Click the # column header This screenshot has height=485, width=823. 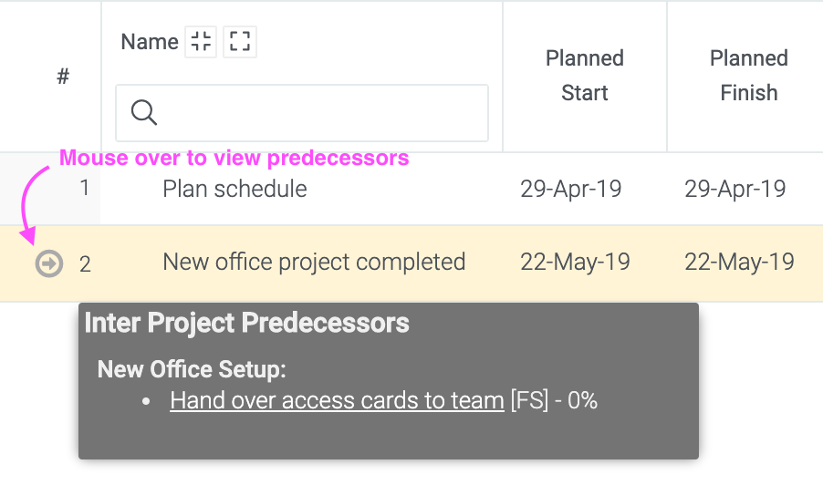point(63,77)
